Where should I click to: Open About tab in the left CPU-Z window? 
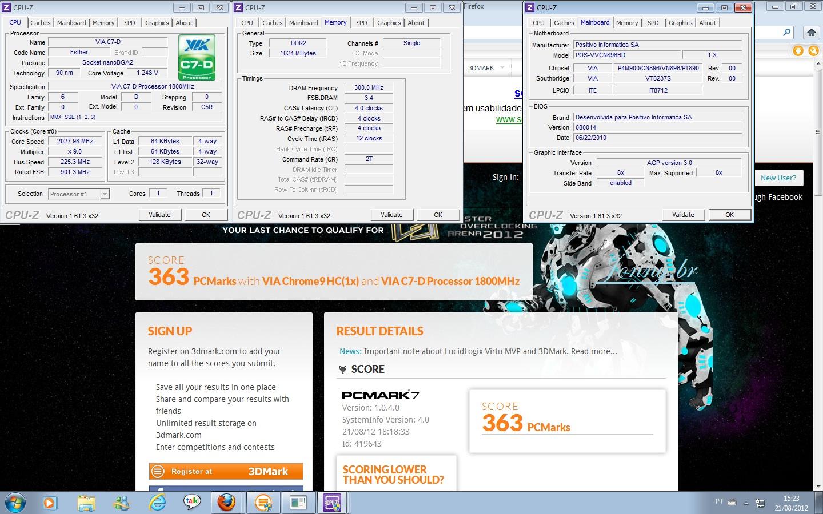click(x=184, y=23)
